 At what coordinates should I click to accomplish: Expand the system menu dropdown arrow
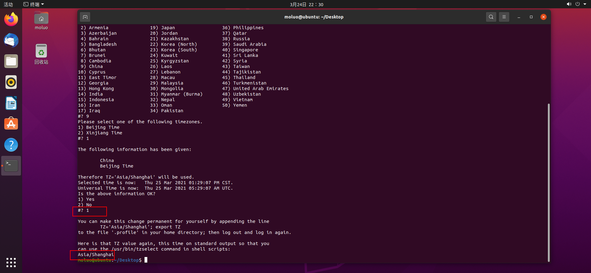[585, 4]
